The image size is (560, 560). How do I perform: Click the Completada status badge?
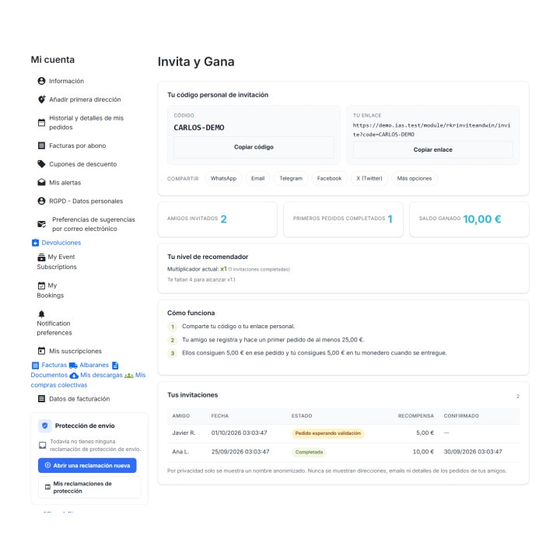(x=309, y=452)
